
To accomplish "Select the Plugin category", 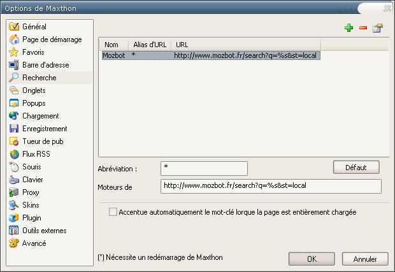I will coord(31,218).
